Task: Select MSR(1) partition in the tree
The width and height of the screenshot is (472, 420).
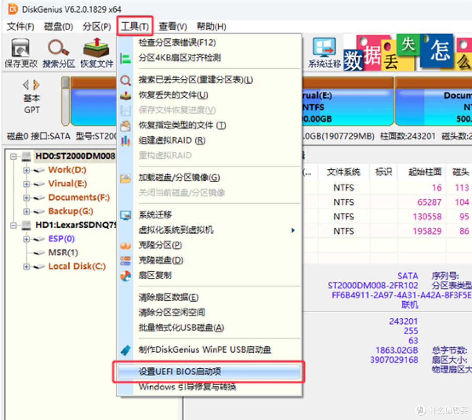Action: [x=63, y=253]
